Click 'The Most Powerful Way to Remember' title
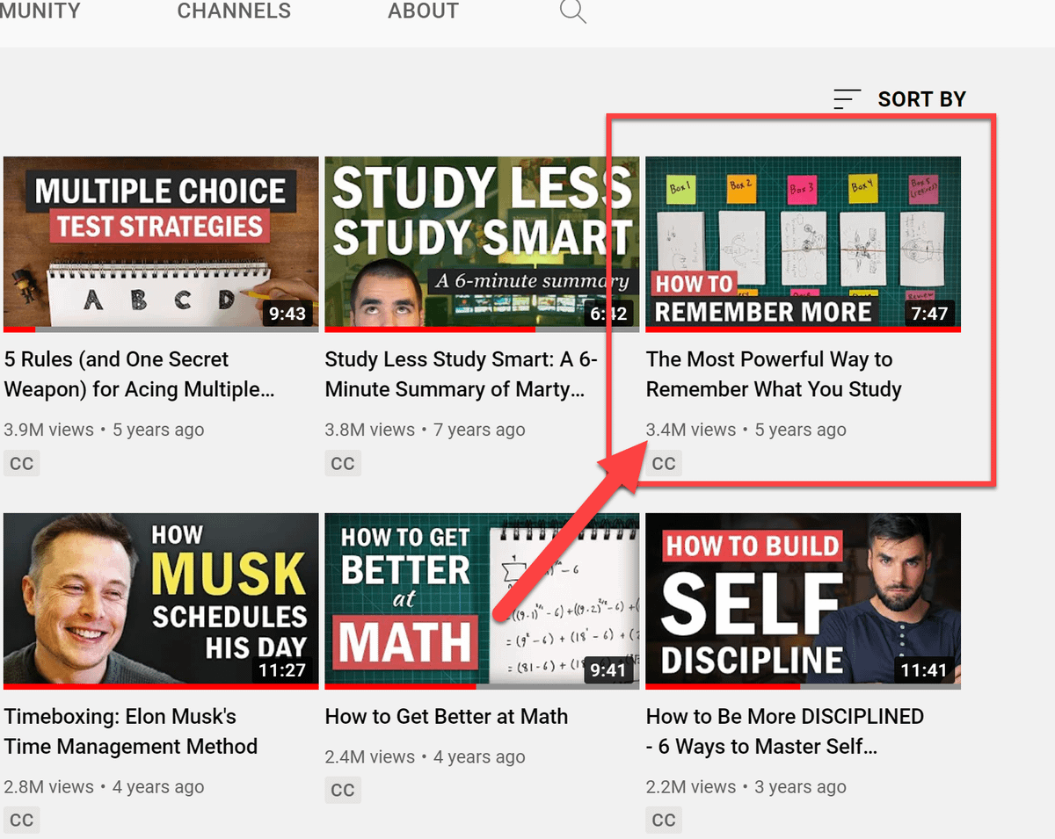This screenshot has width=1055, height=839. coord(773,374)
